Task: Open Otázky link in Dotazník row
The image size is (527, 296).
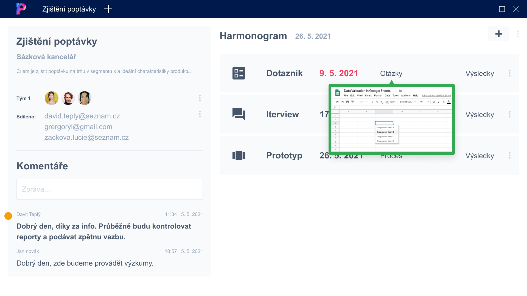Action: [391, 73]
